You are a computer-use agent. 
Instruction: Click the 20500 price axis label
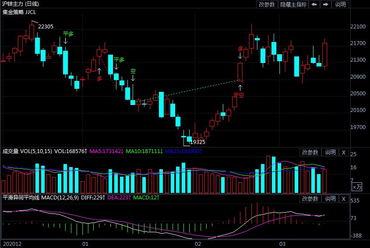(358, 93)
